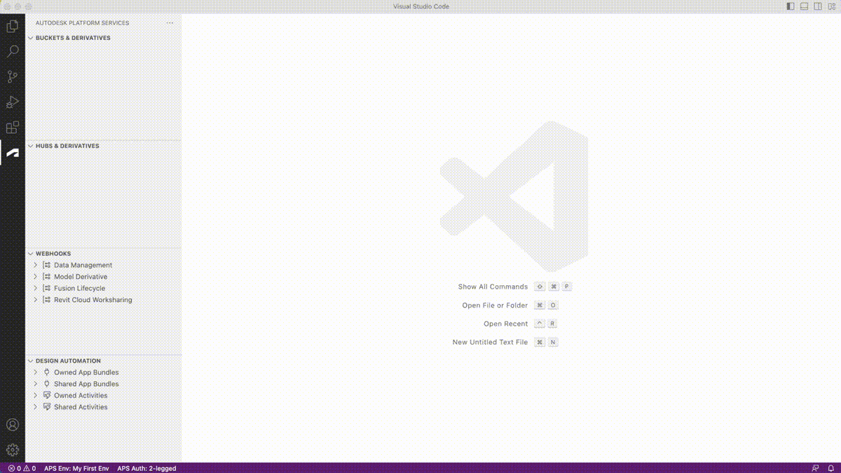Expand the Shared App Bundles chevron

(x=36, y=384)
